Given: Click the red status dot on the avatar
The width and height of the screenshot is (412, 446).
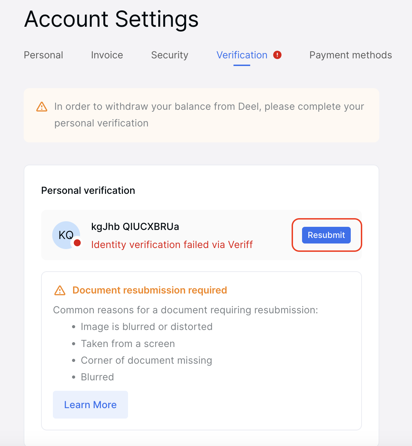Looking at the screenshot, I should point(78,243).
